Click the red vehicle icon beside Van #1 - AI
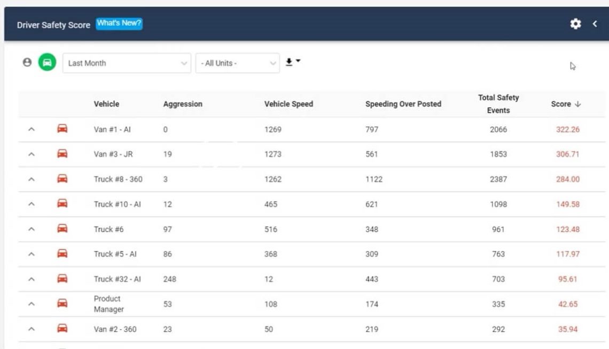The width and height of the screenshot is (609, 349). pos(61,129)
